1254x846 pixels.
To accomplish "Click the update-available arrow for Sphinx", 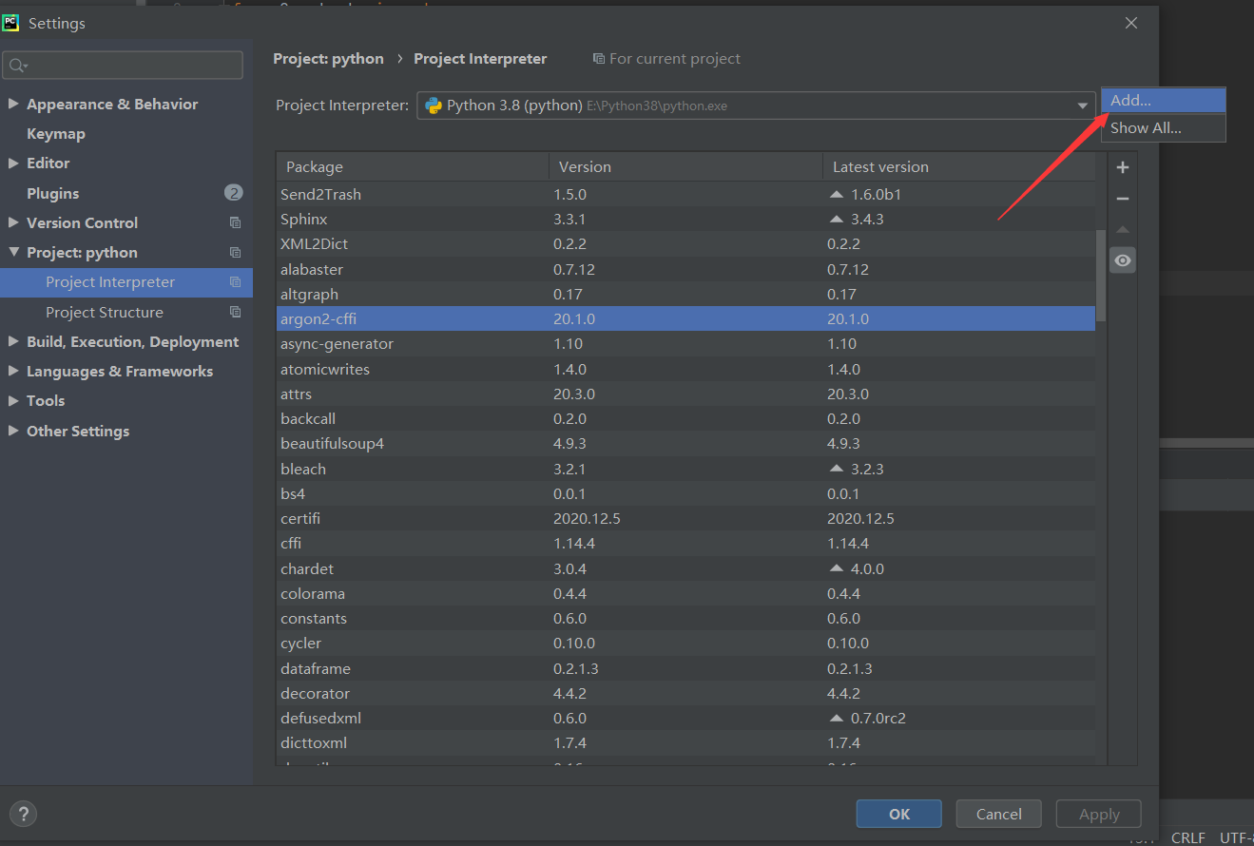I will point(837,219).
